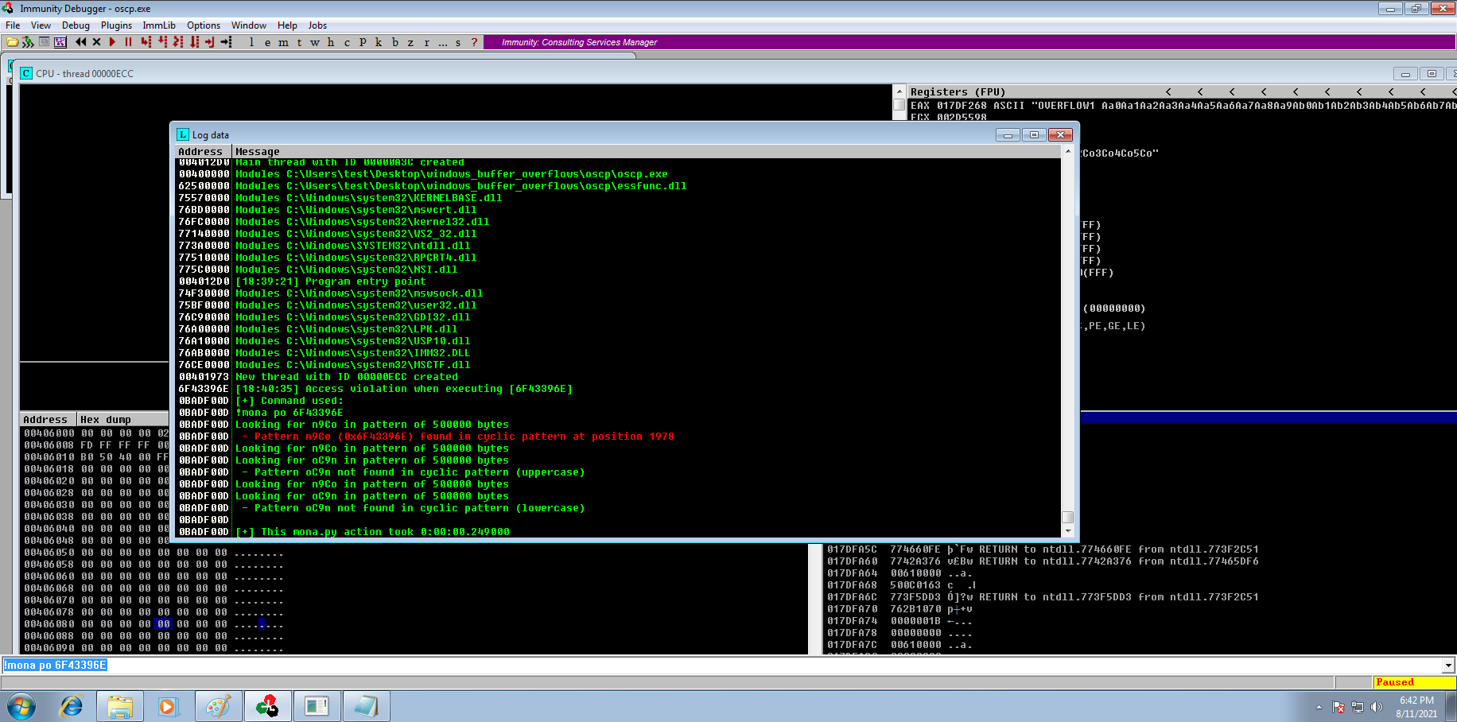This screenshot has height=722, width=1457.
Task: Show windows list via the 'w' button
Action: pyautogui.click(x=315, y=42)
